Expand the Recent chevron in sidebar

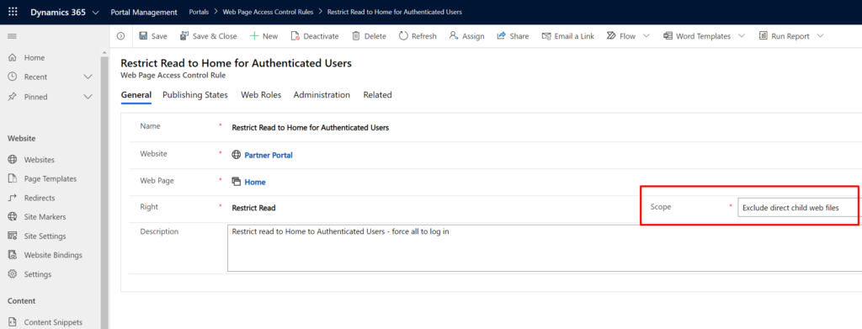88,77
